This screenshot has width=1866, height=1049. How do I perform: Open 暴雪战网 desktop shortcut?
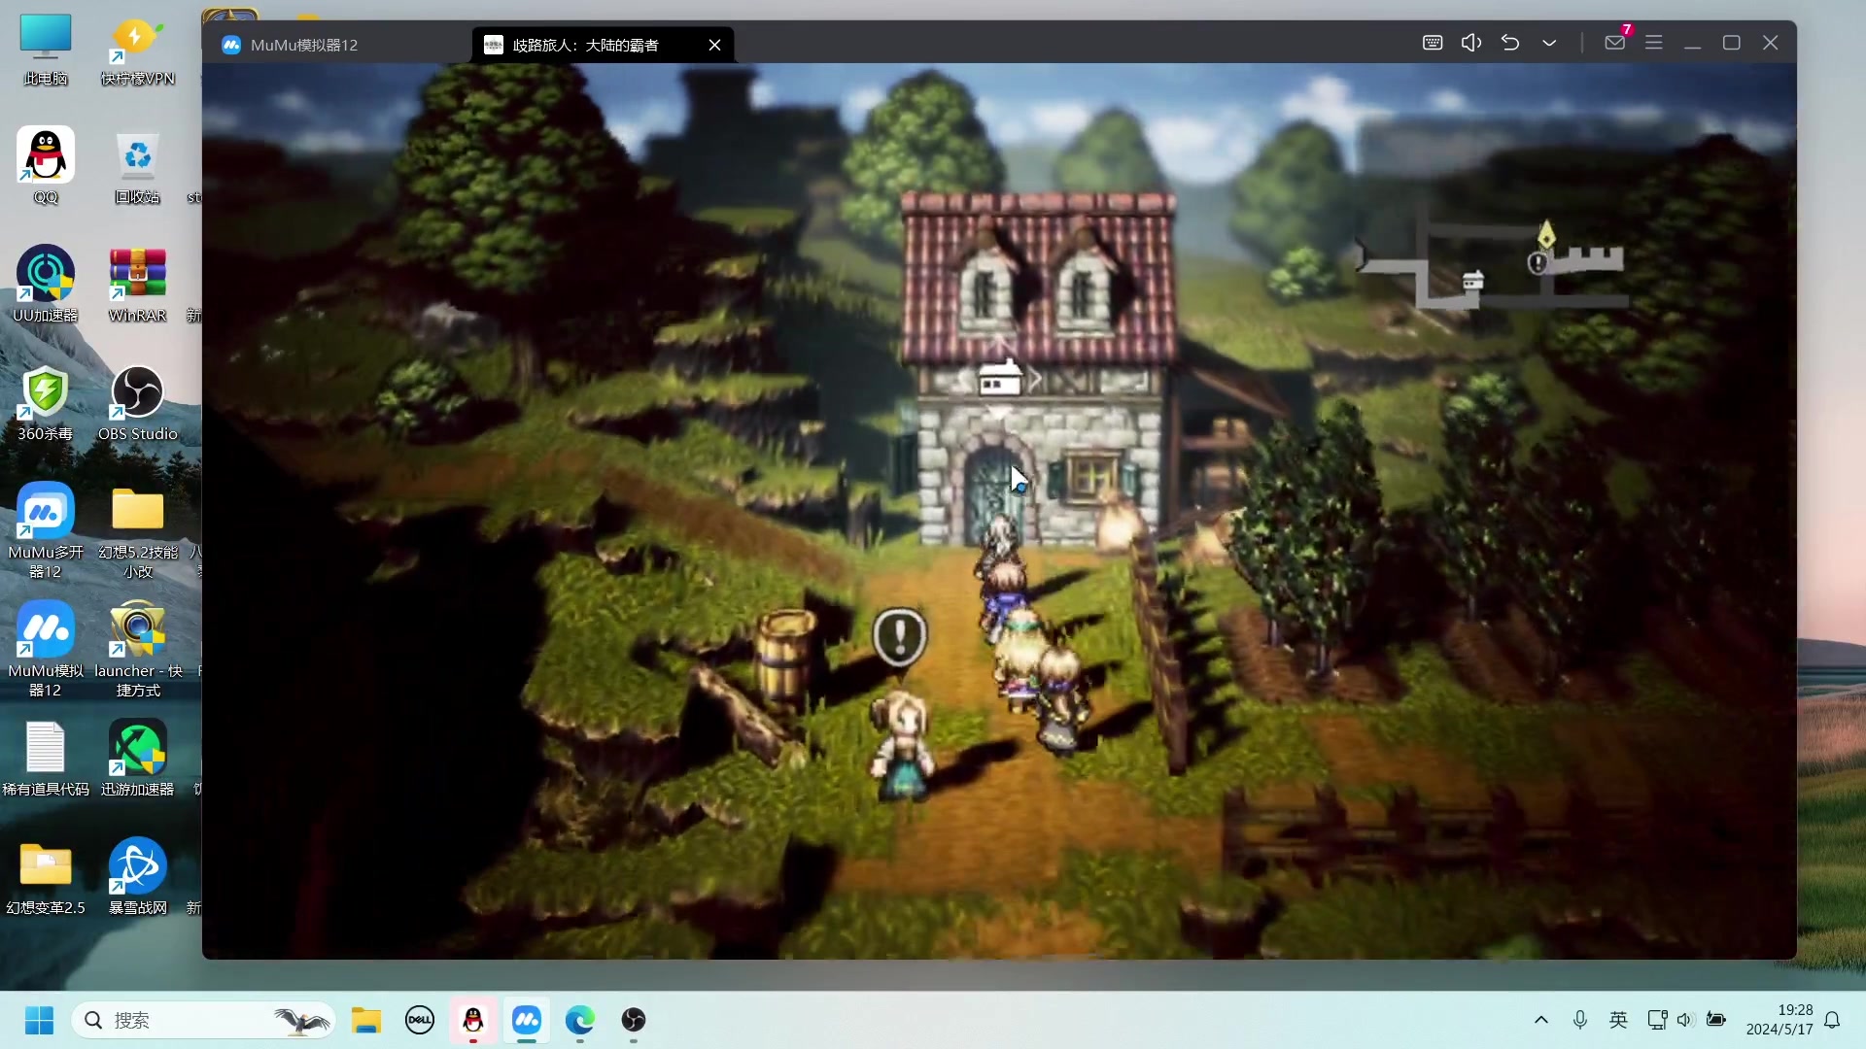[x=138, y=878]
